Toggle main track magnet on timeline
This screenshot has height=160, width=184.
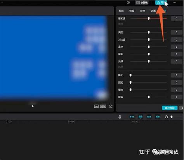[132, 117]
